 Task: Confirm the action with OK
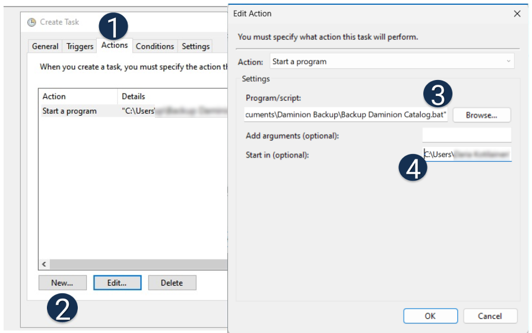click(x=430, y=316)
